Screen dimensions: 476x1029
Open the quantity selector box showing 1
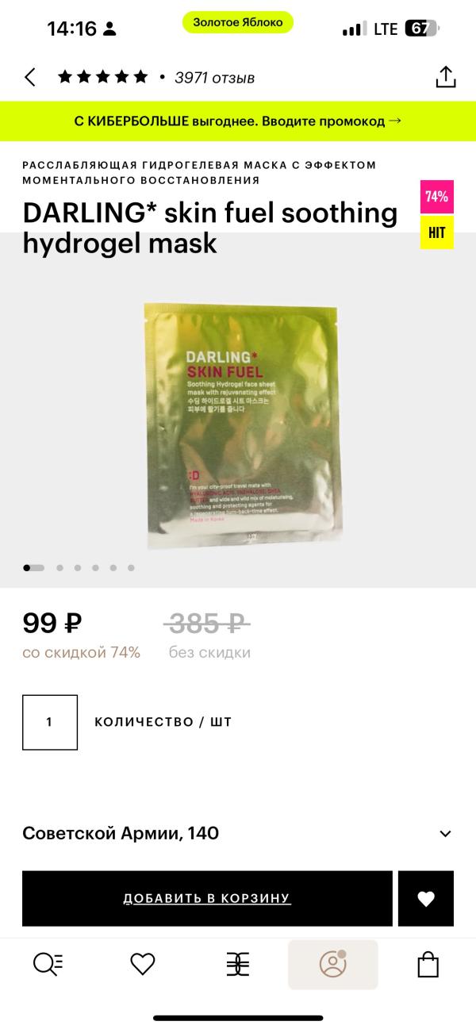[50, 722]
